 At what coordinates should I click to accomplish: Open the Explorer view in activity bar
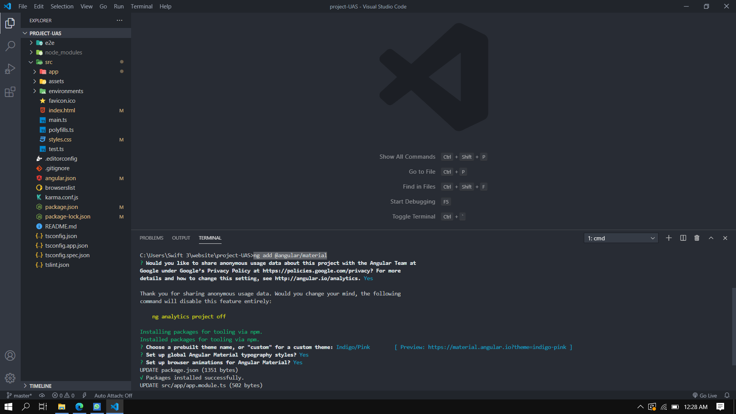coord(10,23)
